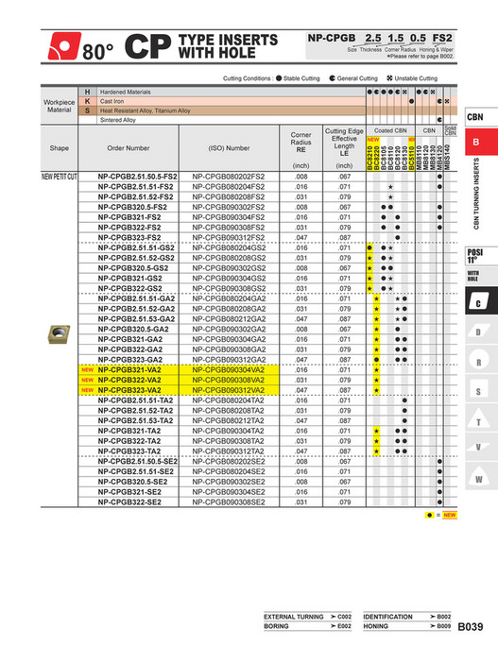Click the BC8210 grade column header

point(369,158)
